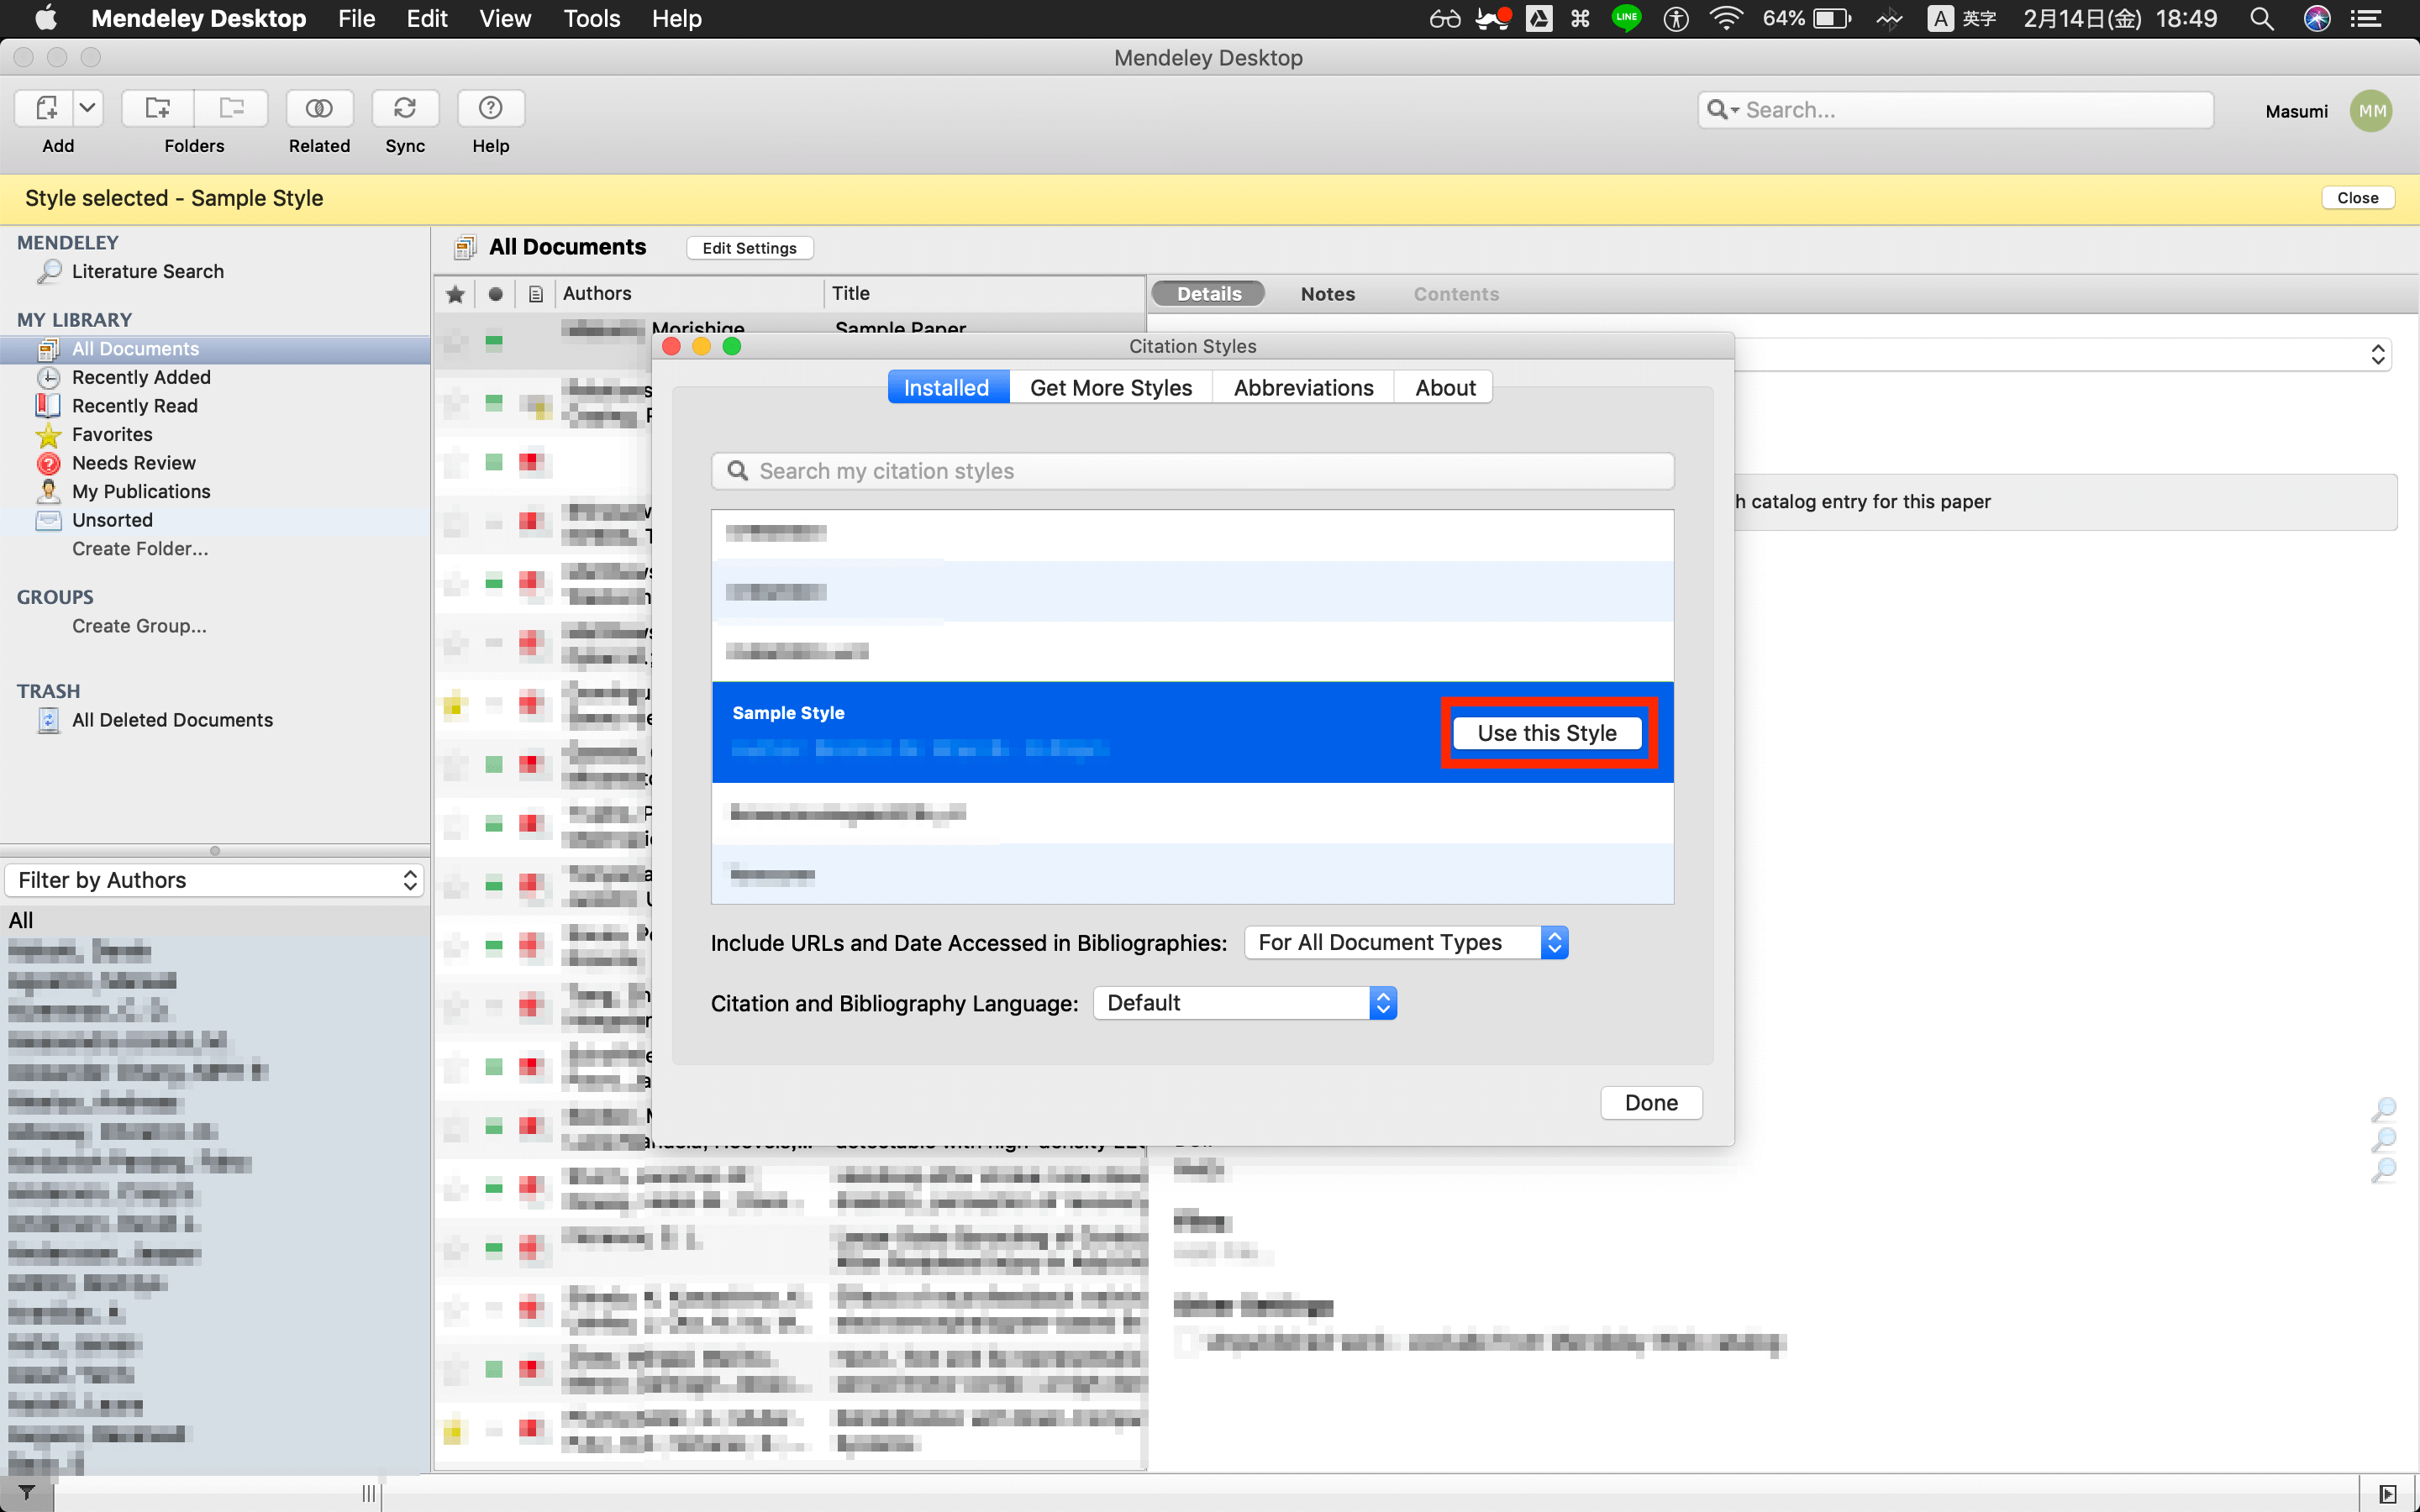Open Recently Read list
Screen dimensions: 2420x1512
[134, 406]
